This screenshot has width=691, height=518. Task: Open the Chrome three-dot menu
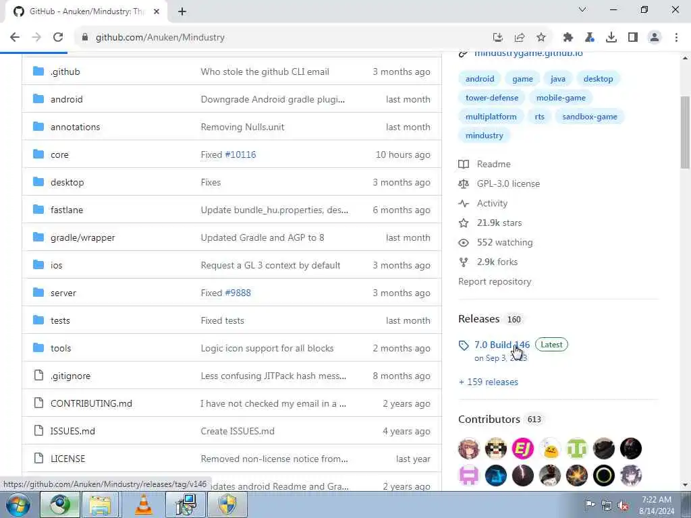pyautogui.click(x=676, y=38)
